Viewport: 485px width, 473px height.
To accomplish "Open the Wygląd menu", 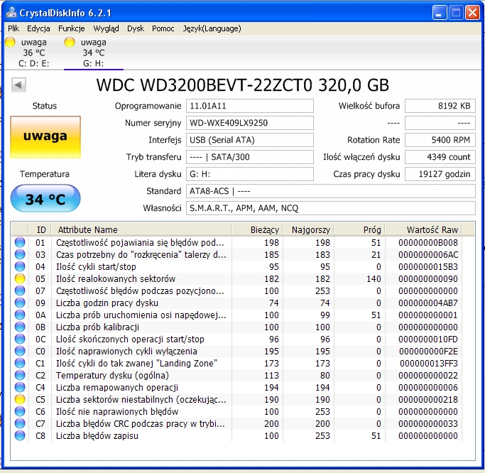I will pyautogui.click(x=106, y=28).
